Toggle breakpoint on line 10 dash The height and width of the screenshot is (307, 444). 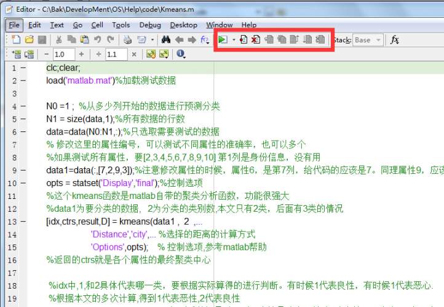(x=23, y=183)
